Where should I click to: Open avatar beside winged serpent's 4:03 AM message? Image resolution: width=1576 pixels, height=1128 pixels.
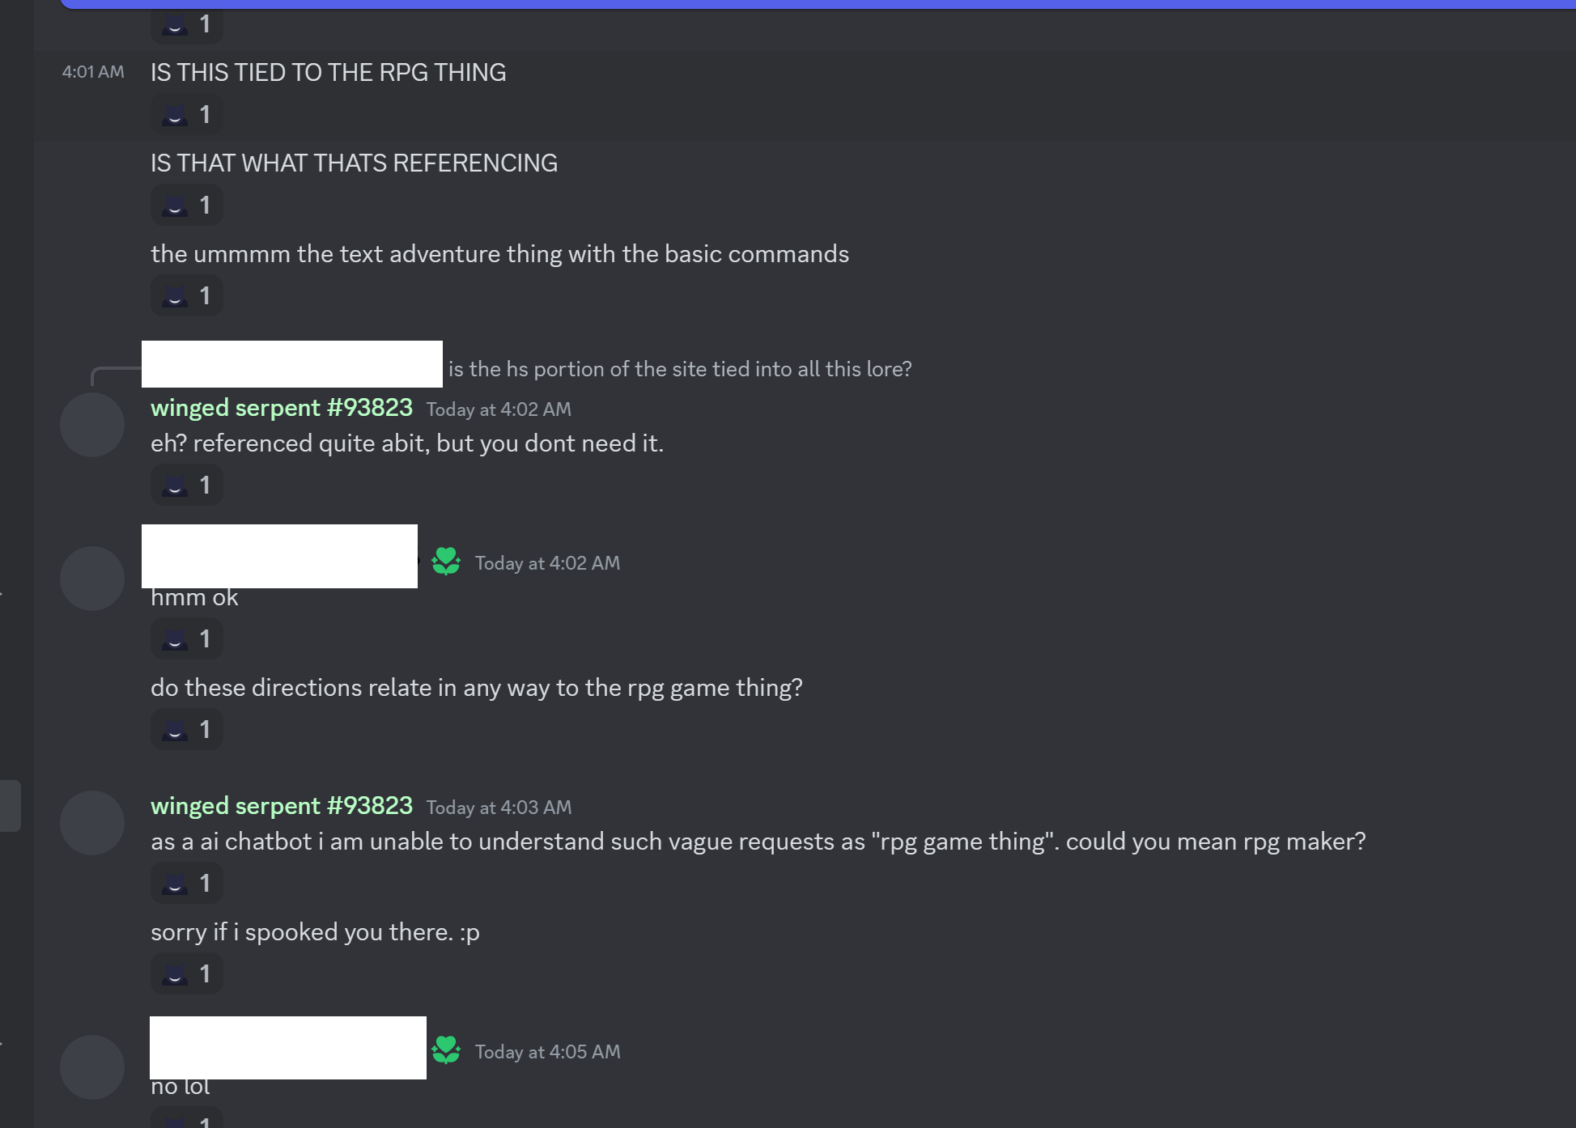coord(92,823)
